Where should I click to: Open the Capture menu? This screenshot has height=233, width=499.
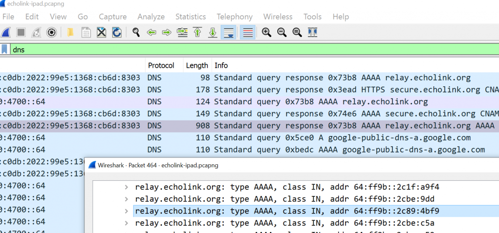click(x=113, y=17)
